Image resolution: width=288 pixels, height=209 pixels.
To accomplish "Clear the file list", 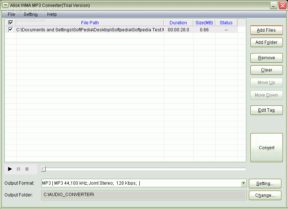I will click(266, 70).
